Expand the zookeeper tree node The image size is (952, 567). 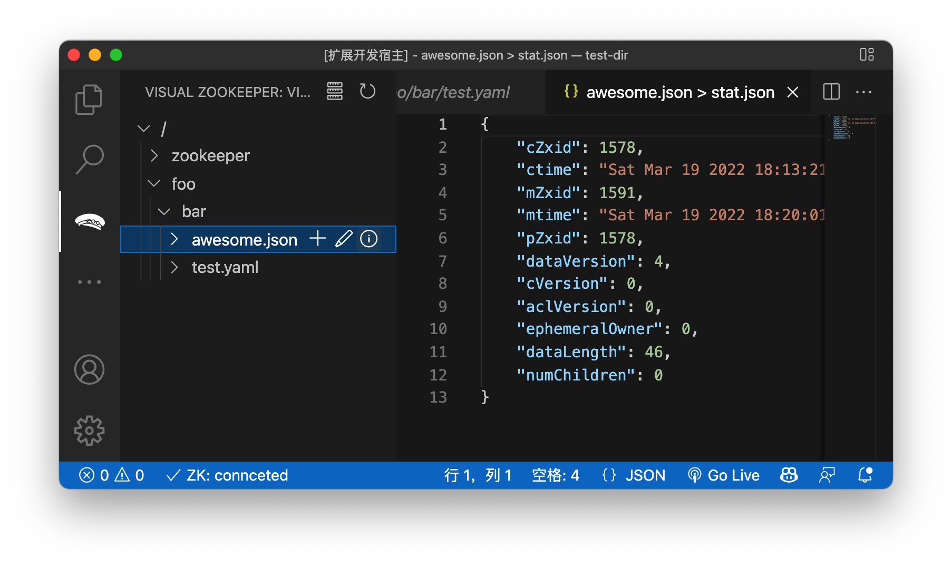[154, 155]
